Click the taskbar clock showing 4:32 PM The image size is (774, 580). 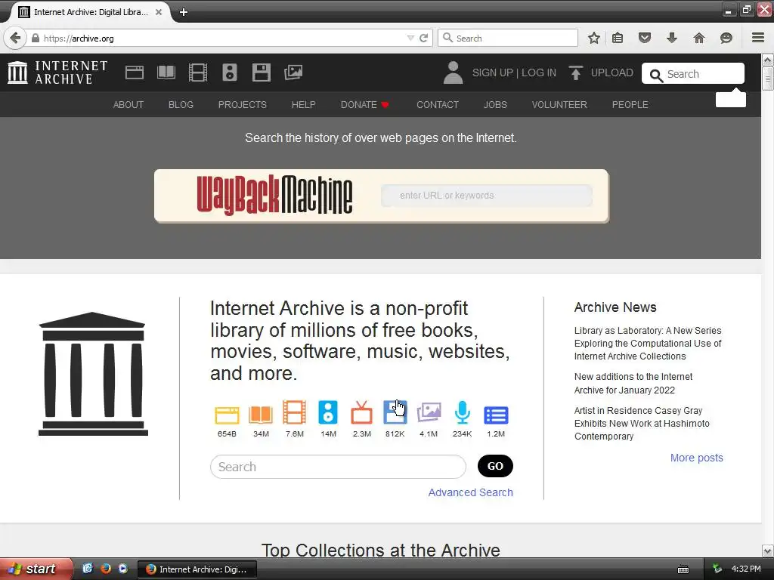tap(745, 569)
